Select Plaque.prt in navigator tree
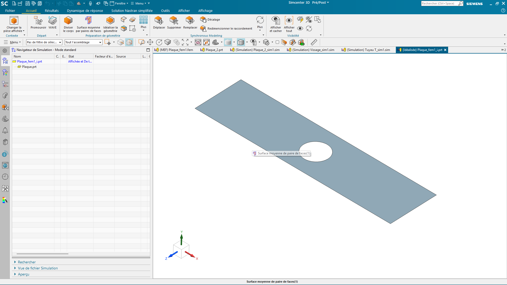507x285 pixels. [29, 67]
